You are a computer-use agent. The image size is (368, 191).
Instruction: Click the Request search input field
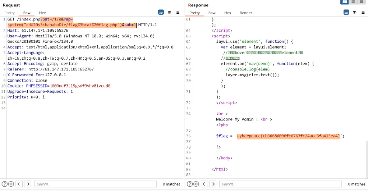point(95,184)
